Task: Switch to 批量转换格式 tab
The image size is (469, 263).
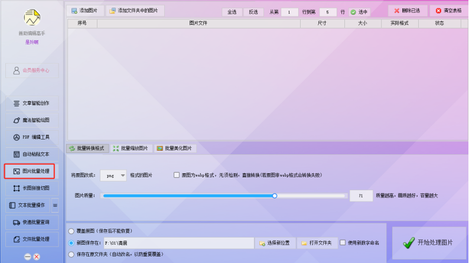Action: tap(87, 148)
